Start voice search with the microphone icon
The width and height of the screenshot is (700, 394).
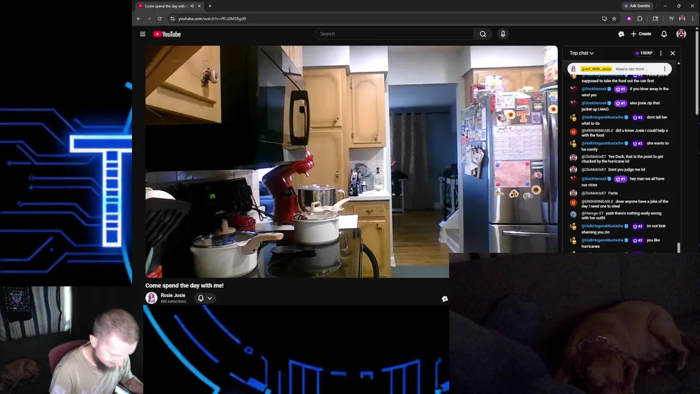pyautogui.click(x=503, y=34)
